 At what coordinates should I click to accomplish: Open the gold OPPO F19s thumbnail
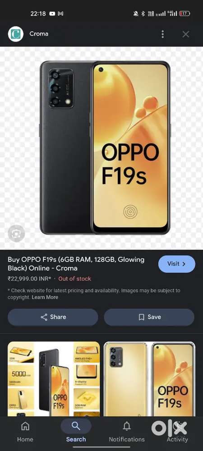(x=149, y=379)
